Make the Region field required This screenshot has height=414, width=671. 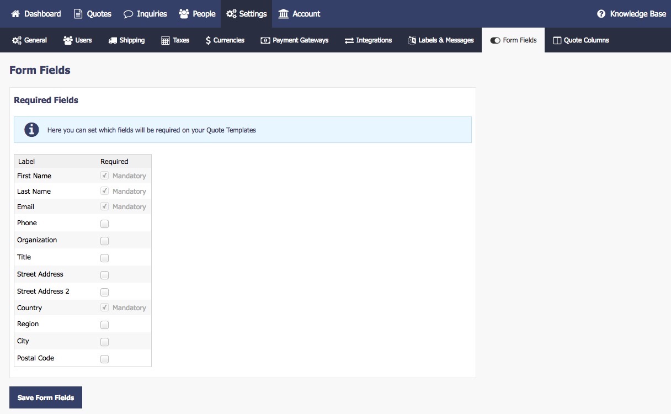(x=105, y=325)
